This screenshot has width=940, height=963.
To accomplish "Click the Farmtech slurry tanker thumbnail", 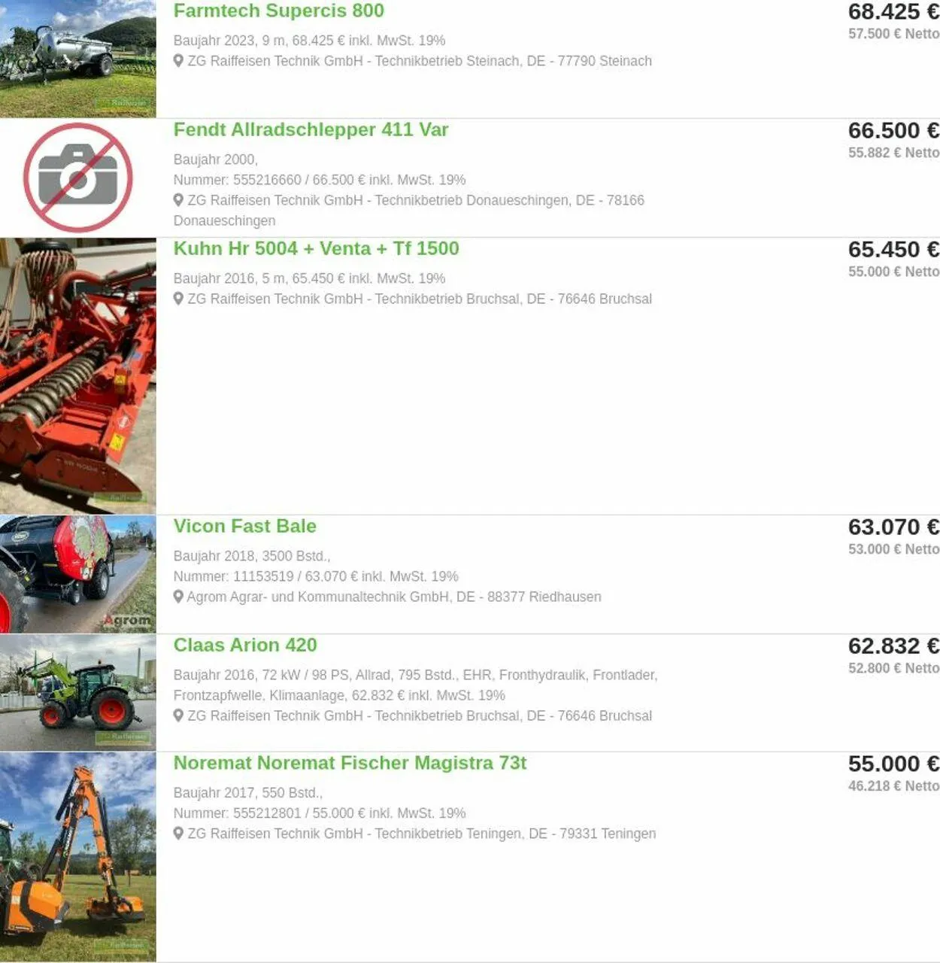I will tap(78, 59).
